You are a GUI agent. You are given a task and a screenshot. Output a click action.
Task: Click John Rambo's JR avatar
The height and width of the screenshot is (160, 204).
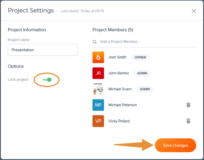pos(98,73)
